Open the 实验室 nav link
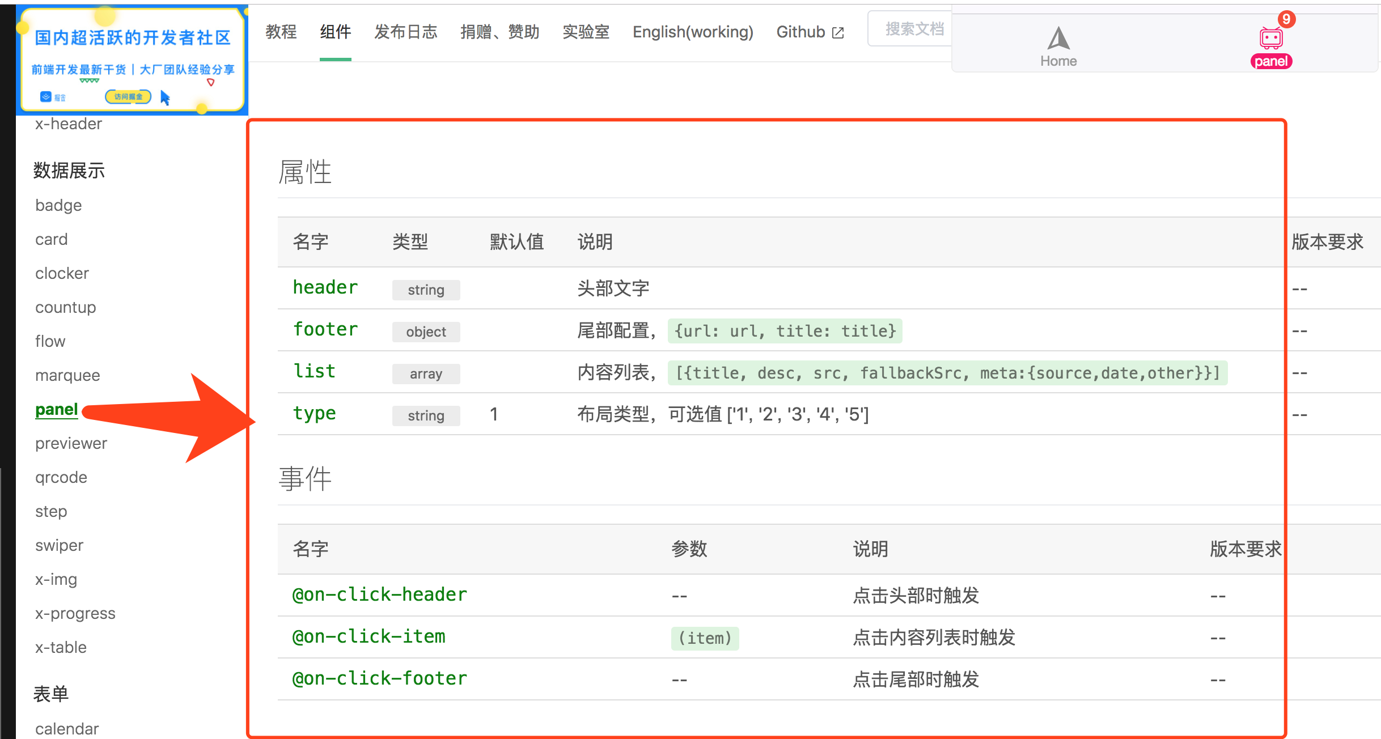This screenshot has height=739, width=1381. (586, 32)
